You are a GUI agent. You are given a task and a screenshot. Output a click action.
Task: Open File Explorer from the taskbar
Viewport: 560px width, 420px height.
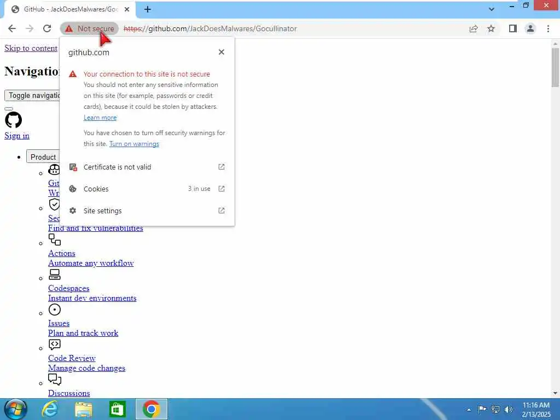click(x=84, y=409)
